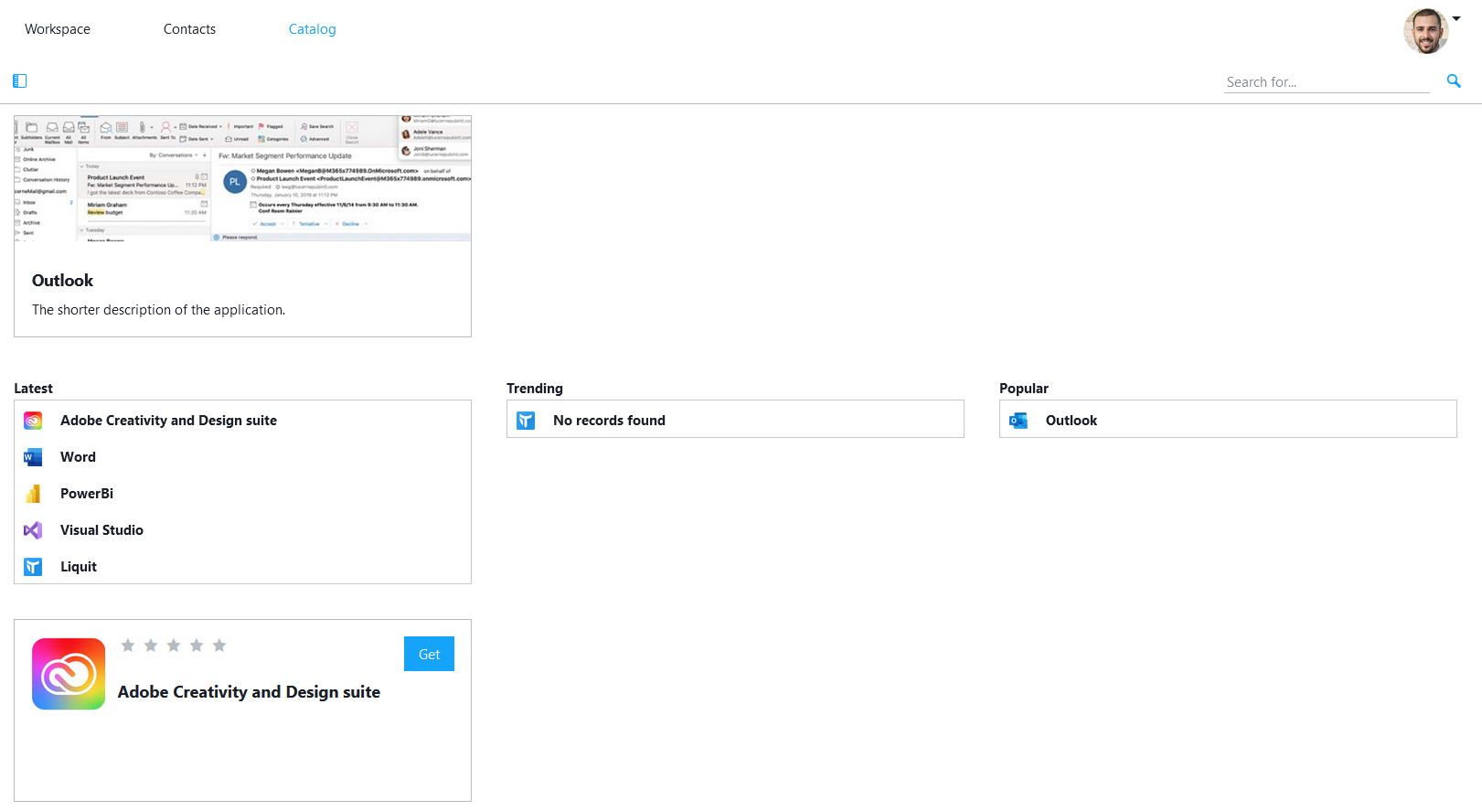Click the Visual Studio icon in Latest
The width and height of the screenshot is (1482, 811).
tap(33, 530)
